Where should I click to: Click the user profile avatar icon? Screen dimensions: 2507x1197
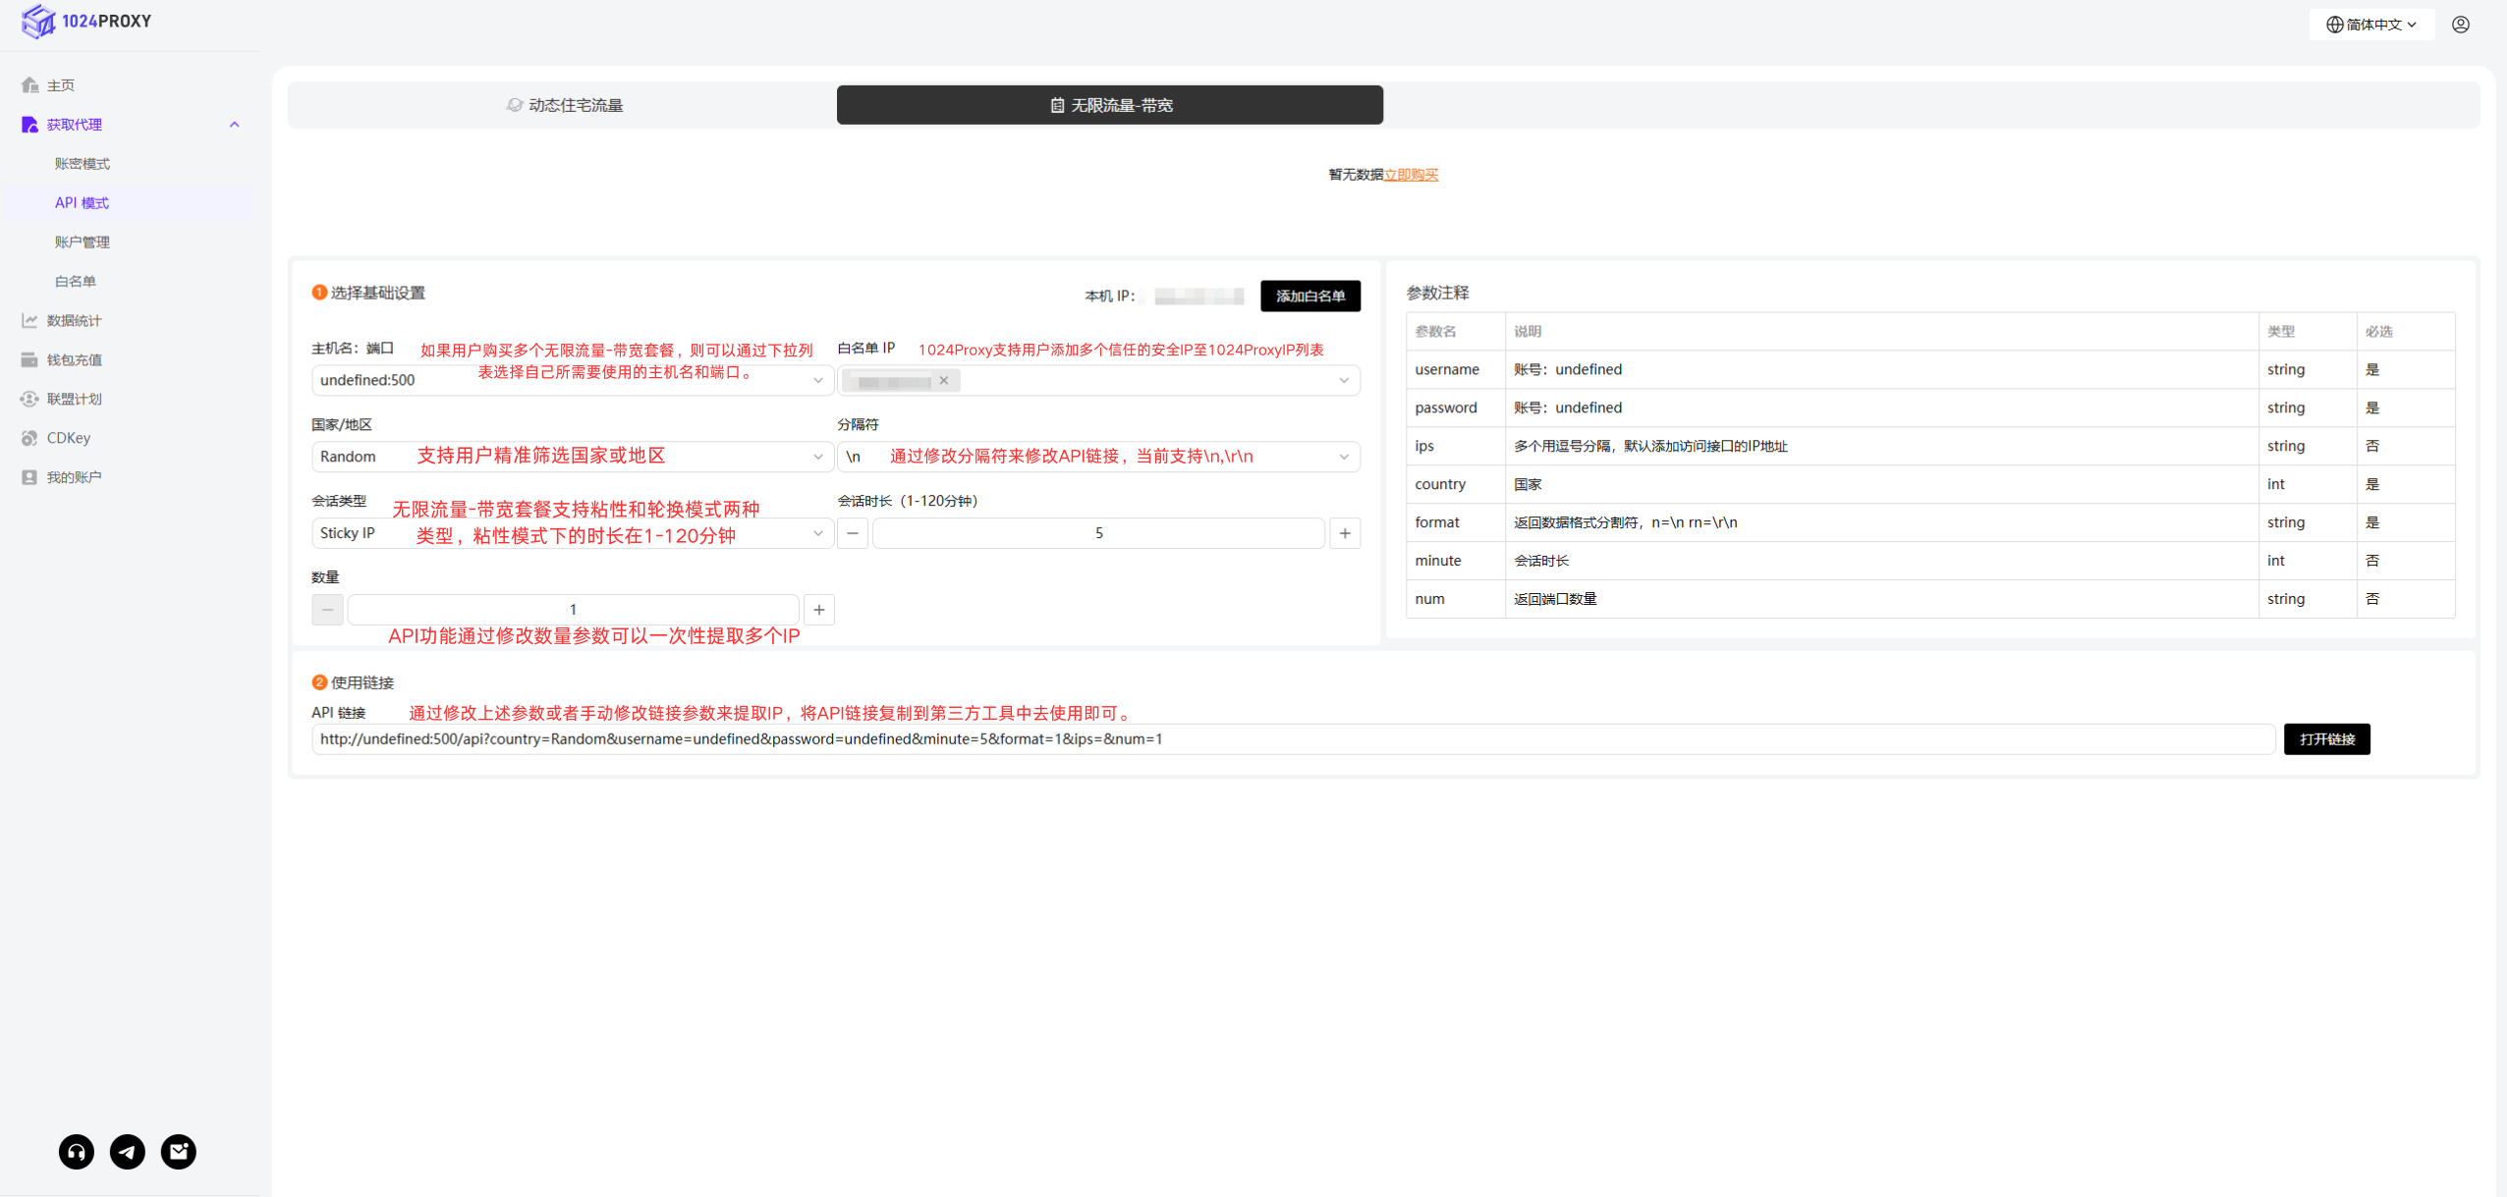(2460, 25)
